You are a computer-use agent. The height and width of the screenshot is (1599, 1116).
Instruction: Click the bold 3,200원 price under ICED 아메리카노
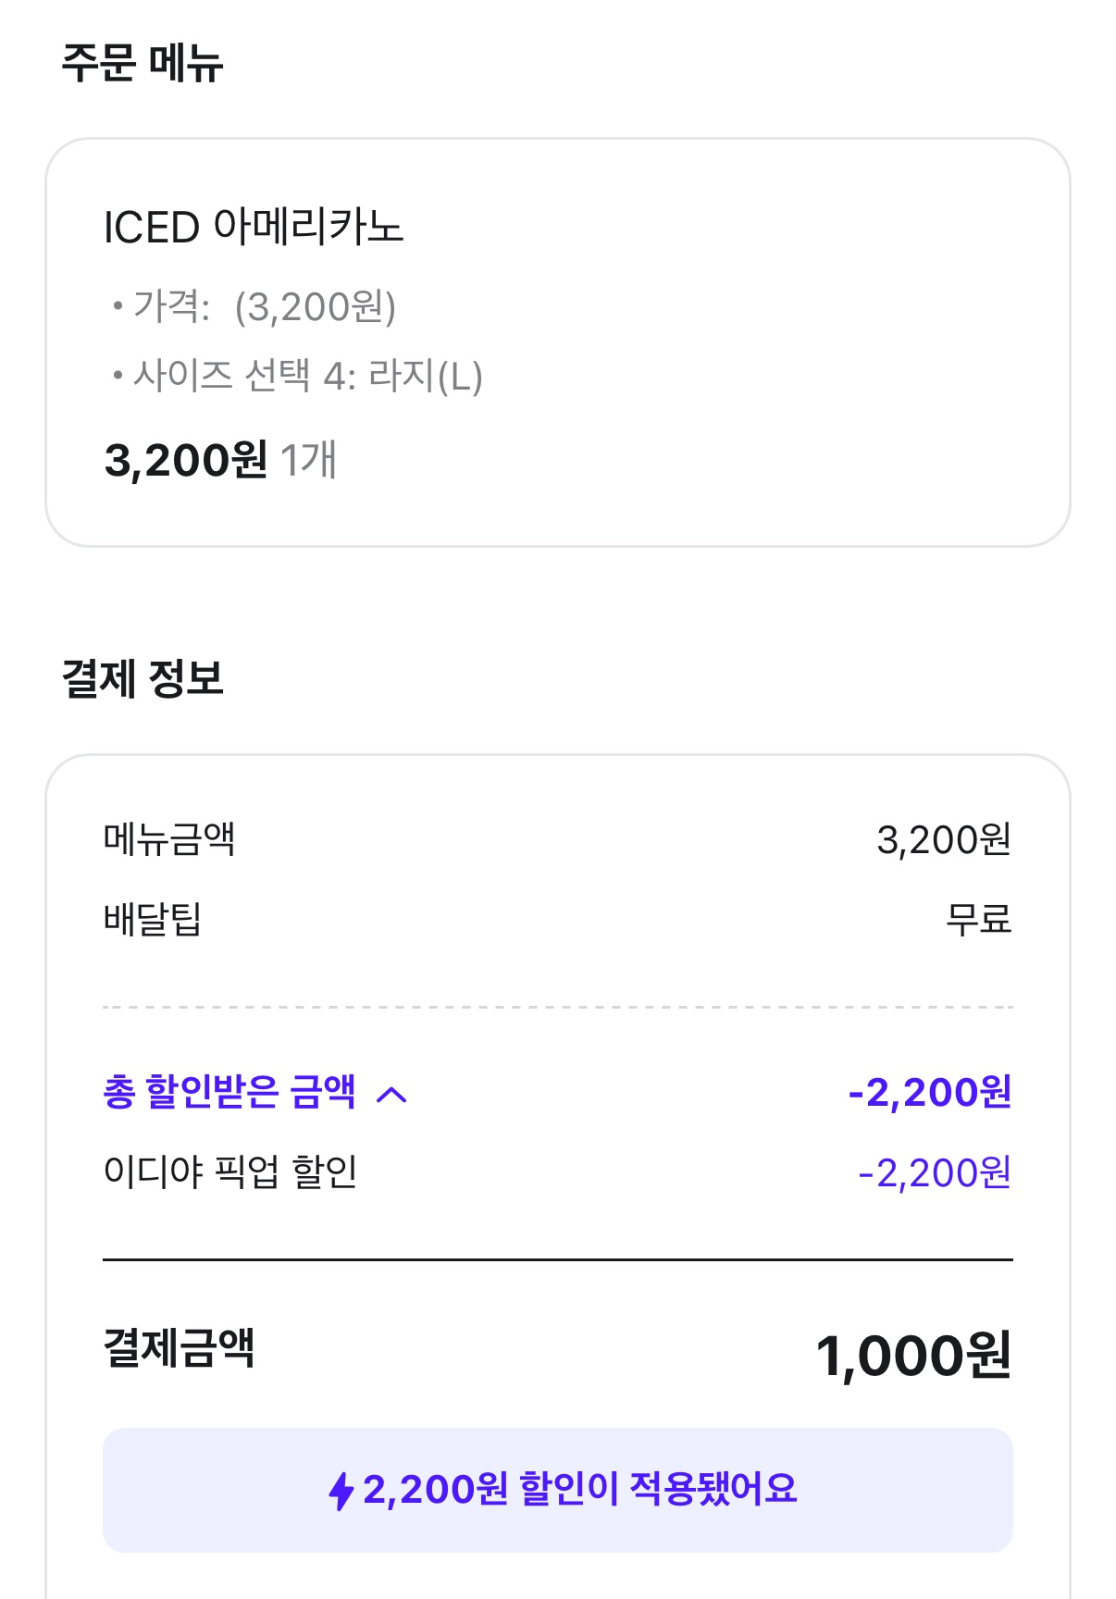(x=186, y=460)
